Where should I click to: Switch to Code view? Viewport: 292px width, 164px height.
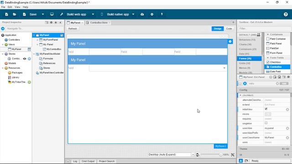[229, 29]
